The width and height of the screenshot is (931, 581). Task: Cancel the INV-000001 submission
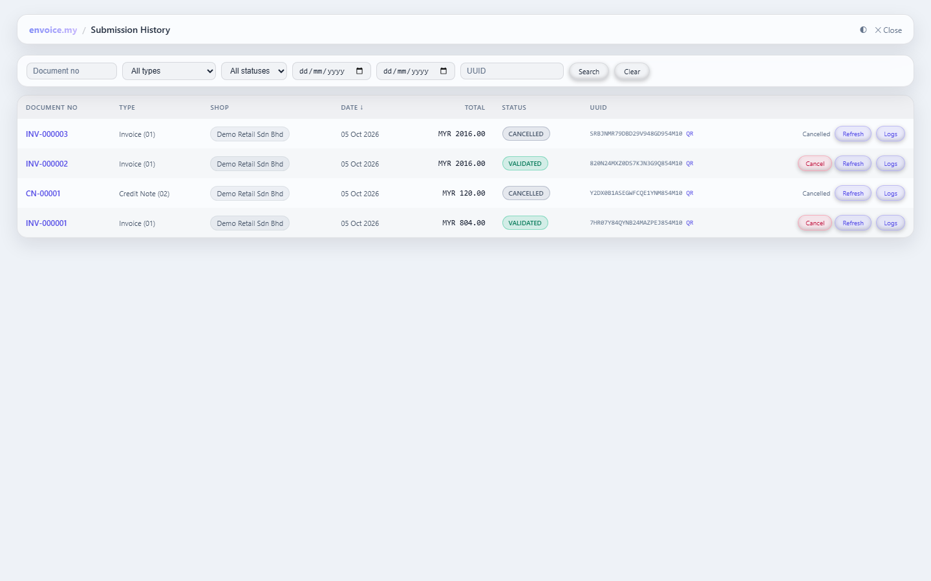coord(815,223)
